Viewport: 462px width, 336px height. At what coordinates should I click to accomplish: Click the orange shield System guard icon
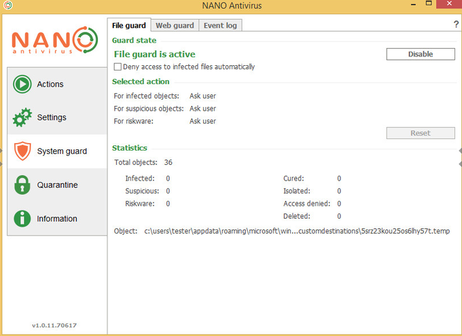click(22, 151)
